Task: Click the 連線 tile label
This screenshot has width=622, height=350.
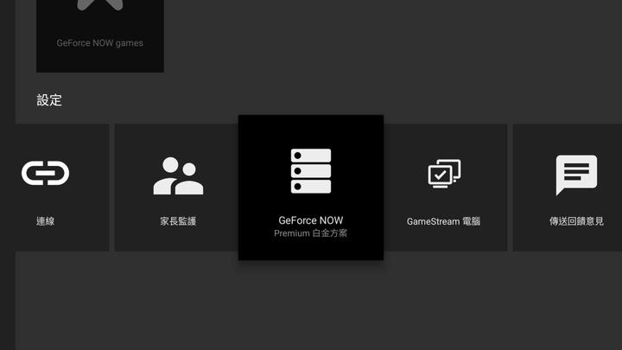Action: point(45,221)
